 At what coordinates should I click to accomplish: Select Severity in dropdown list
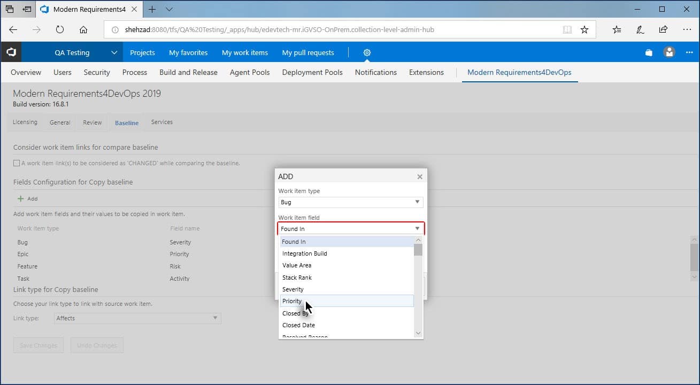point(347,289)
